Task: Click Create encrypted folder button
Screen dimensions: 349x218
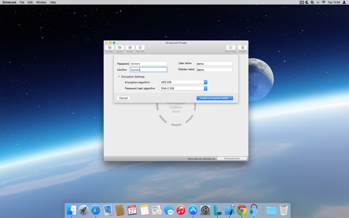Action: click(215, 98)
